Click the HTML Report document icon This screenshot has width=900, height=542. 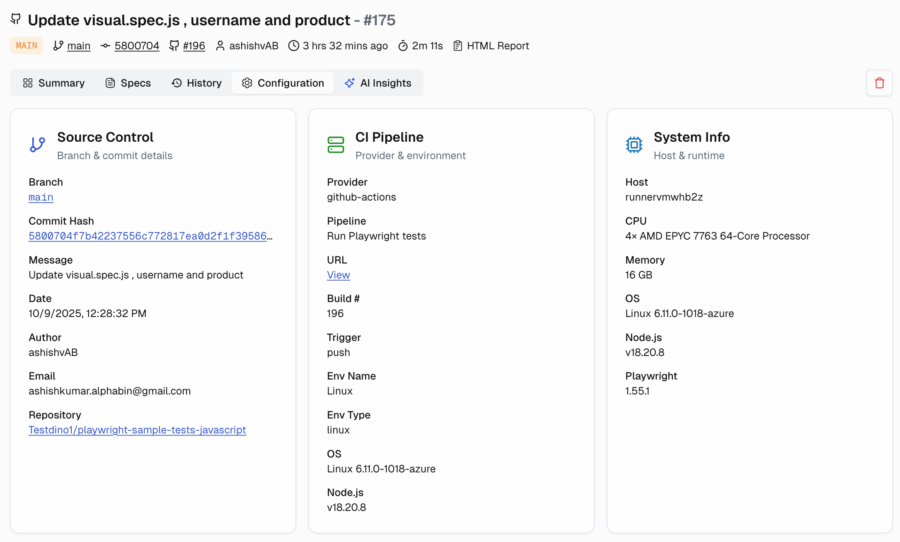coord(457,46)
